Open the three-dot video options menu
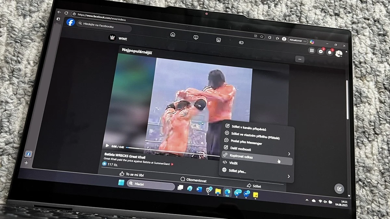390x219 pixels. click(300, 59)
